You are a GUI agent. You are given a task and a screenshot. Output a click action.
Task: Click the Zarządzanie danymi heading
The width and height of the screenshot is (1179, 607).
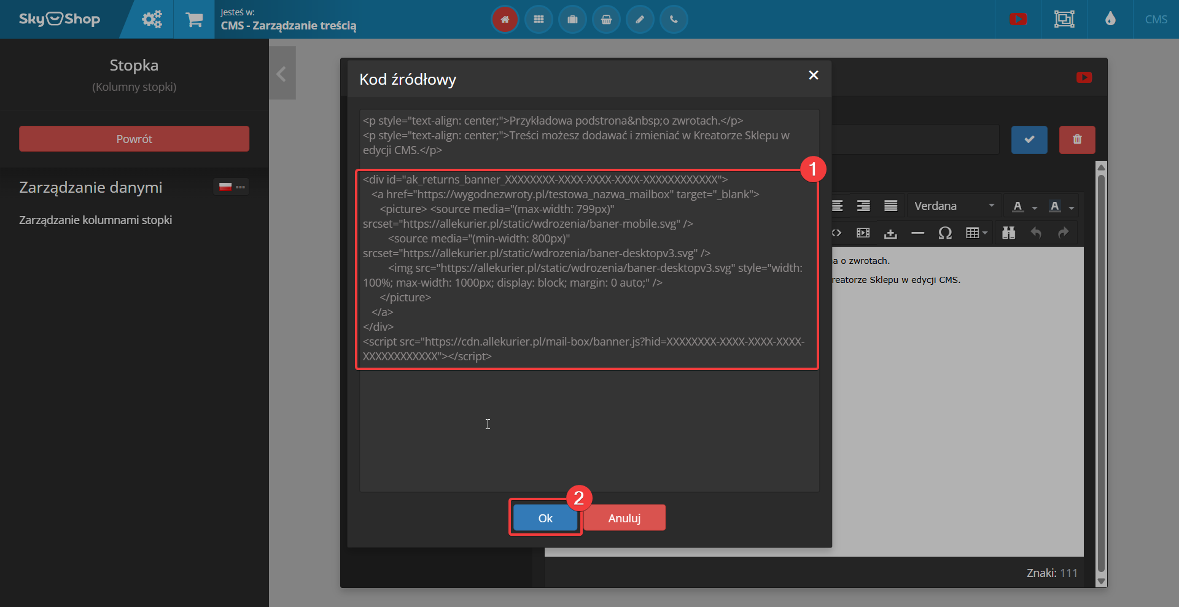91,187
